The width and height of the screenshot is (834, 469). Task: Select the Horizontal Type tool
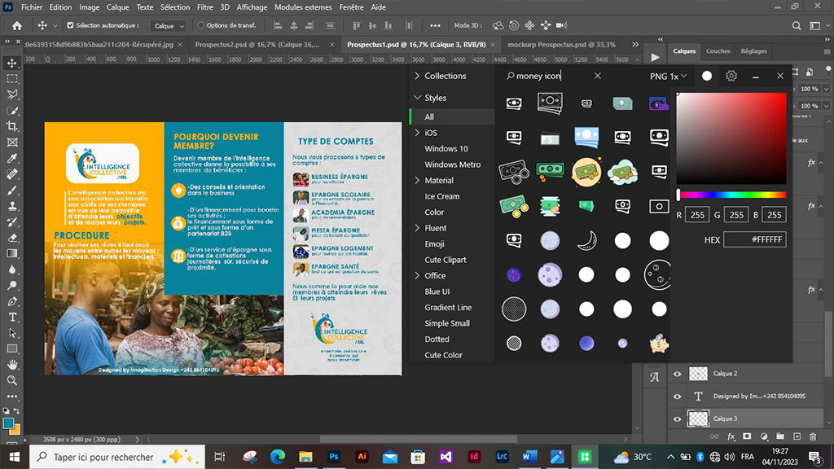11,318
